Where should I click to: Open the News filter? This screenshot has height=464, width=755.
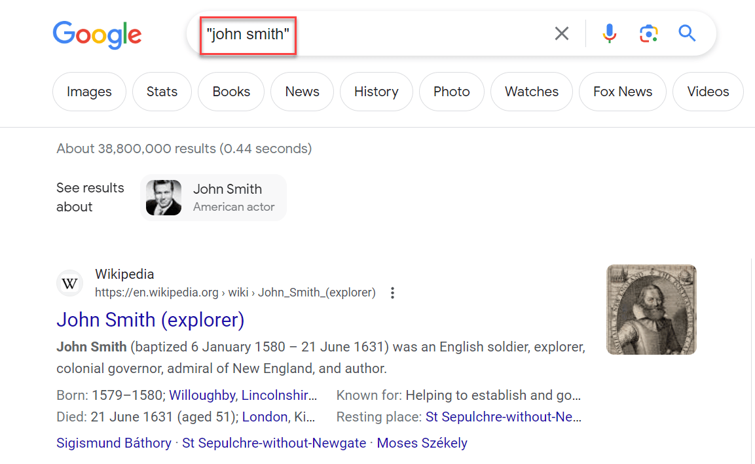pyautogui.click(x=302, y=92)
